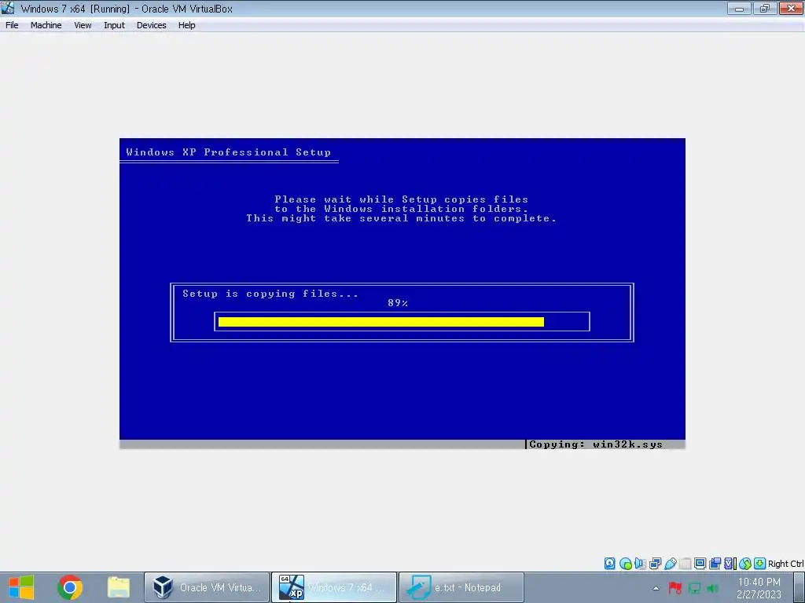The height and width of the screenshot is (603, 805).
Task: Minimize the VirtualBox VM window
Action: tap(739, 8)
